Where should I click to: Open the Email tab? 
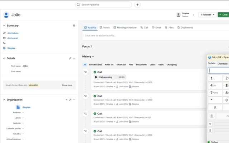coord(157,28)
